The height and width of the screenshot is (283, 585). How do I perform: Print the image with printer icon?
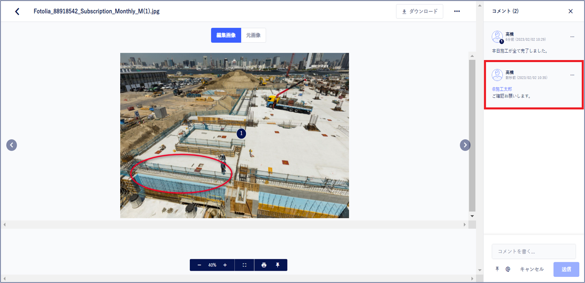tap(264, 265)
